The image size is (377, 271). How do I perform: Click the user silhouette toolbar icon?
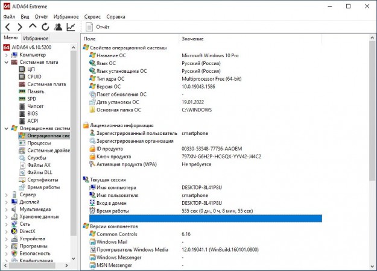click(x=58, y=27)
